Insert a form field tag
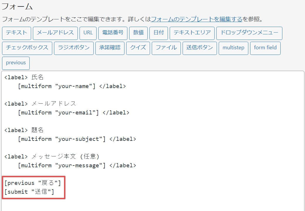This screenshot has height=211, width=305. (x=265, y=48)
